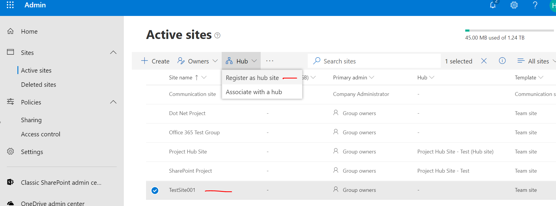Viewport: 556px width, 206px height.
Task: Click the search magnifier icon
Action: pos(317,61)
